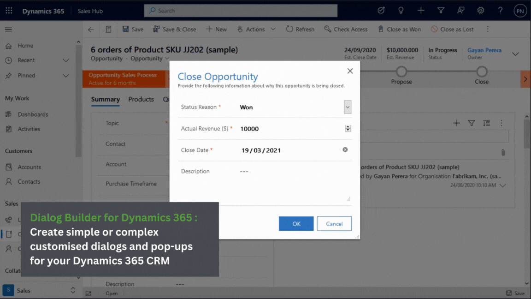Image resolution: width=531 pixels, height=299 pixels.
Task: Click Save & Close command
Action: pyautogui.click(x=174, y=30)
